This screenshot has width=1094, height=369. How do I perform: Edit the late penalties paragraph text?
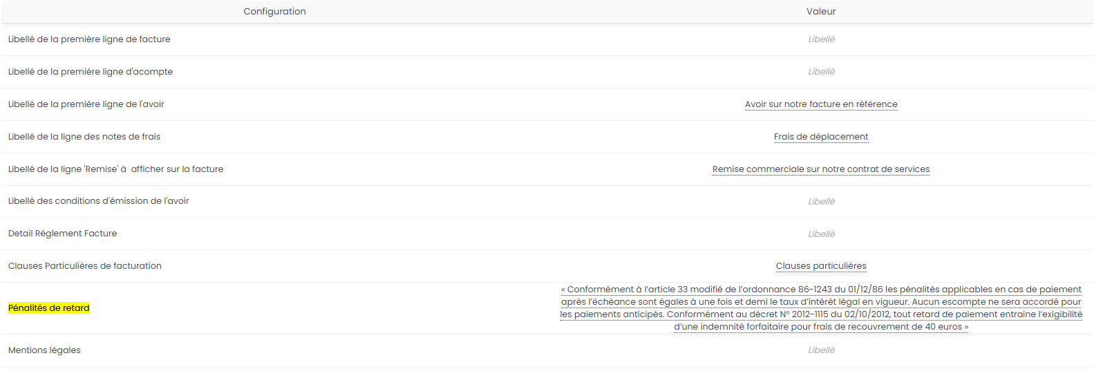[821, 308]
